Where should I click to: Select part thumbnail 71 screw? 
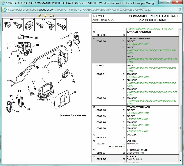(18, 25)
